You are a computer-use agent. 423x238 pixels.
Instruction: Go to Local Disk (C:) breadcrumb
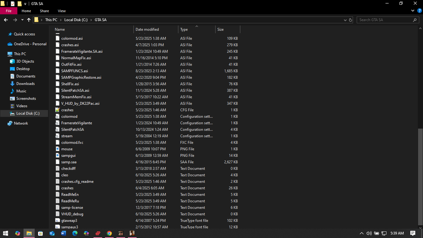(76, 20)
